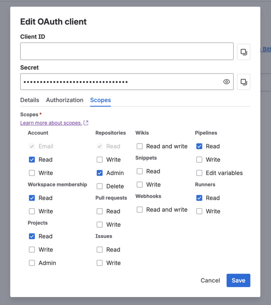Click the Projects group heading
The image size is (271, 305).
tap(38, 223)
